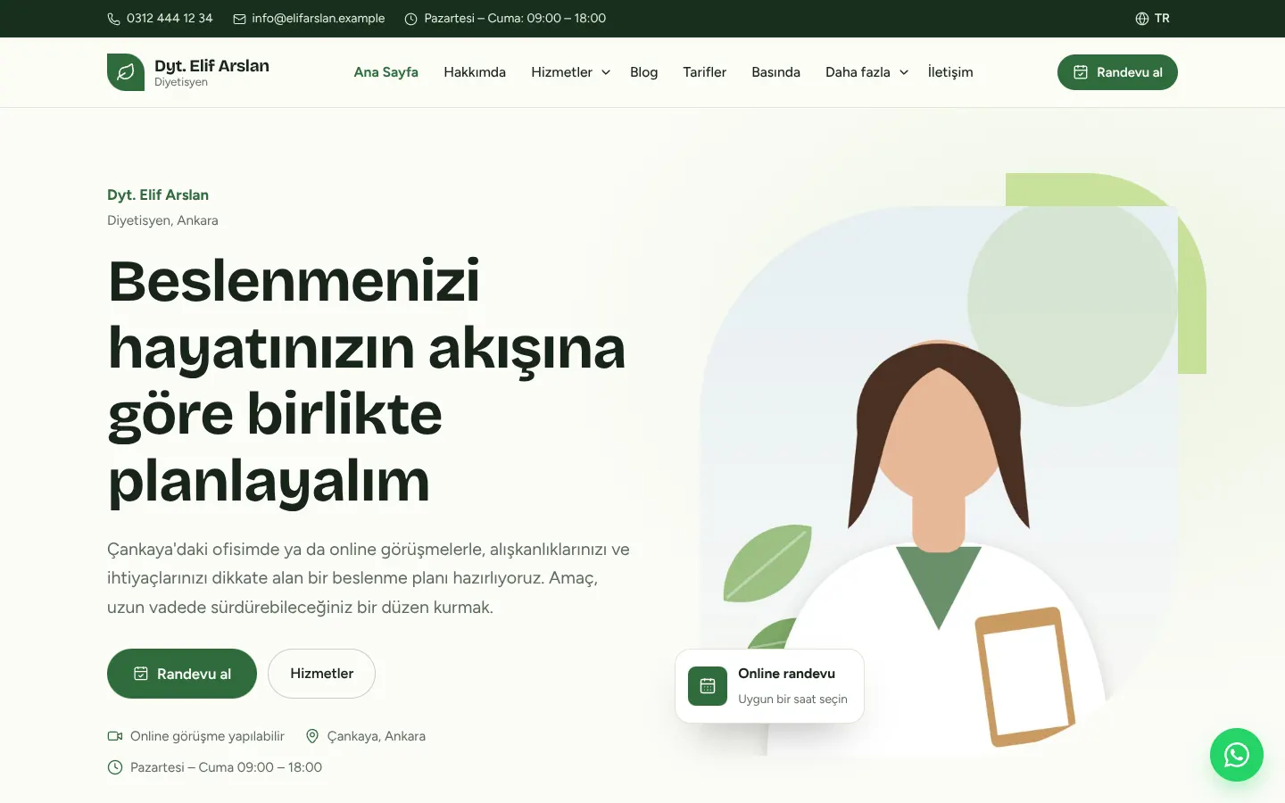Click 'Online görüşme yapılabilir' text

point(207,736)
